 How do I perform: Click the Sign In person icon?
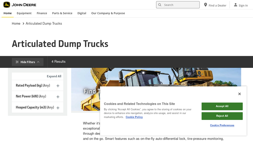click(236, 5)
